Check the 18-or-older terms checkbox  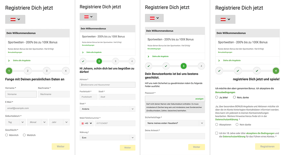click(217, 133)
